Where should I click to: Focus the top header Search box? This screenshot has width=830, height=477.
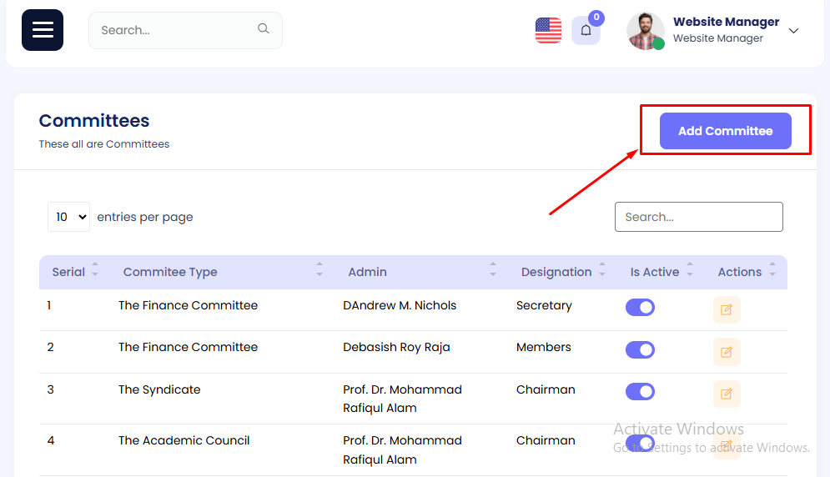(175, 30)
